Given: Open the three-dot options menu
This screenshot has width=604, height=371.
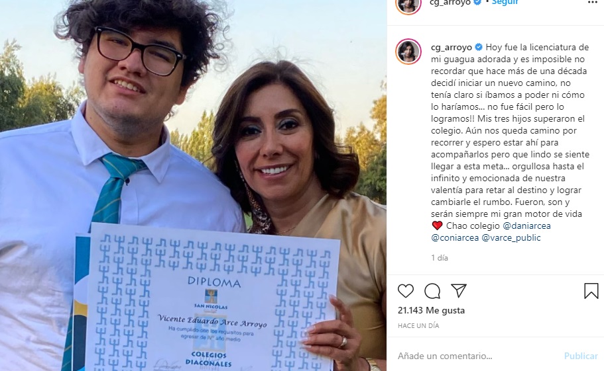Looking at the screenshot, I should [593, 2].
